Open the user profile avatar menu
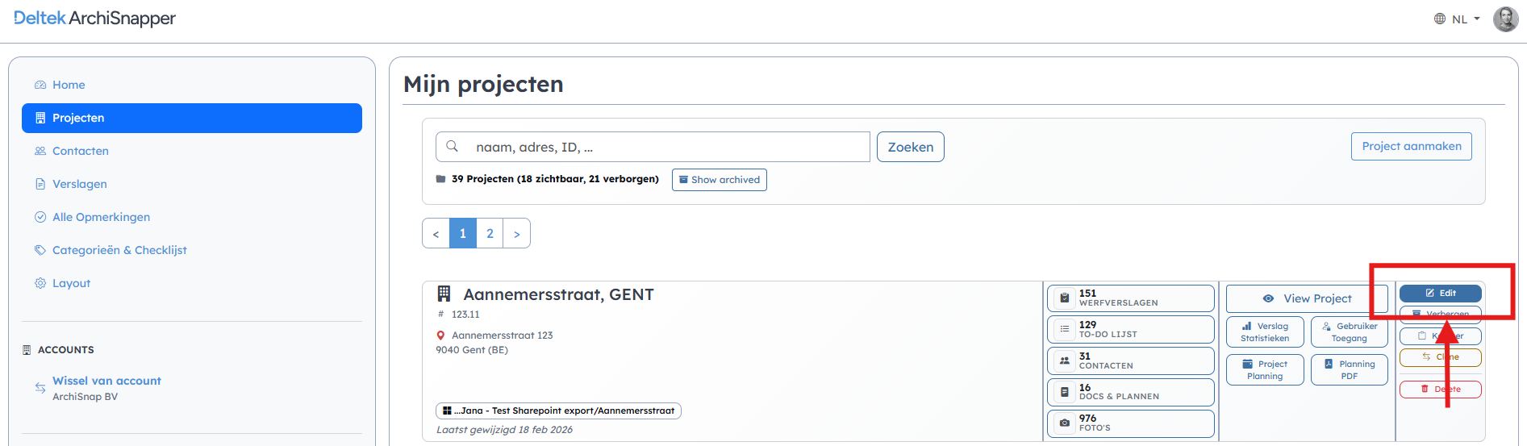This screenshot has width=1527, height=446. click(1505, 19)
